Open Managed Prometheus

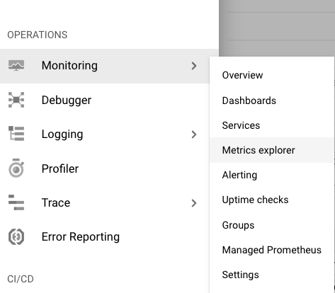[271, 250]
